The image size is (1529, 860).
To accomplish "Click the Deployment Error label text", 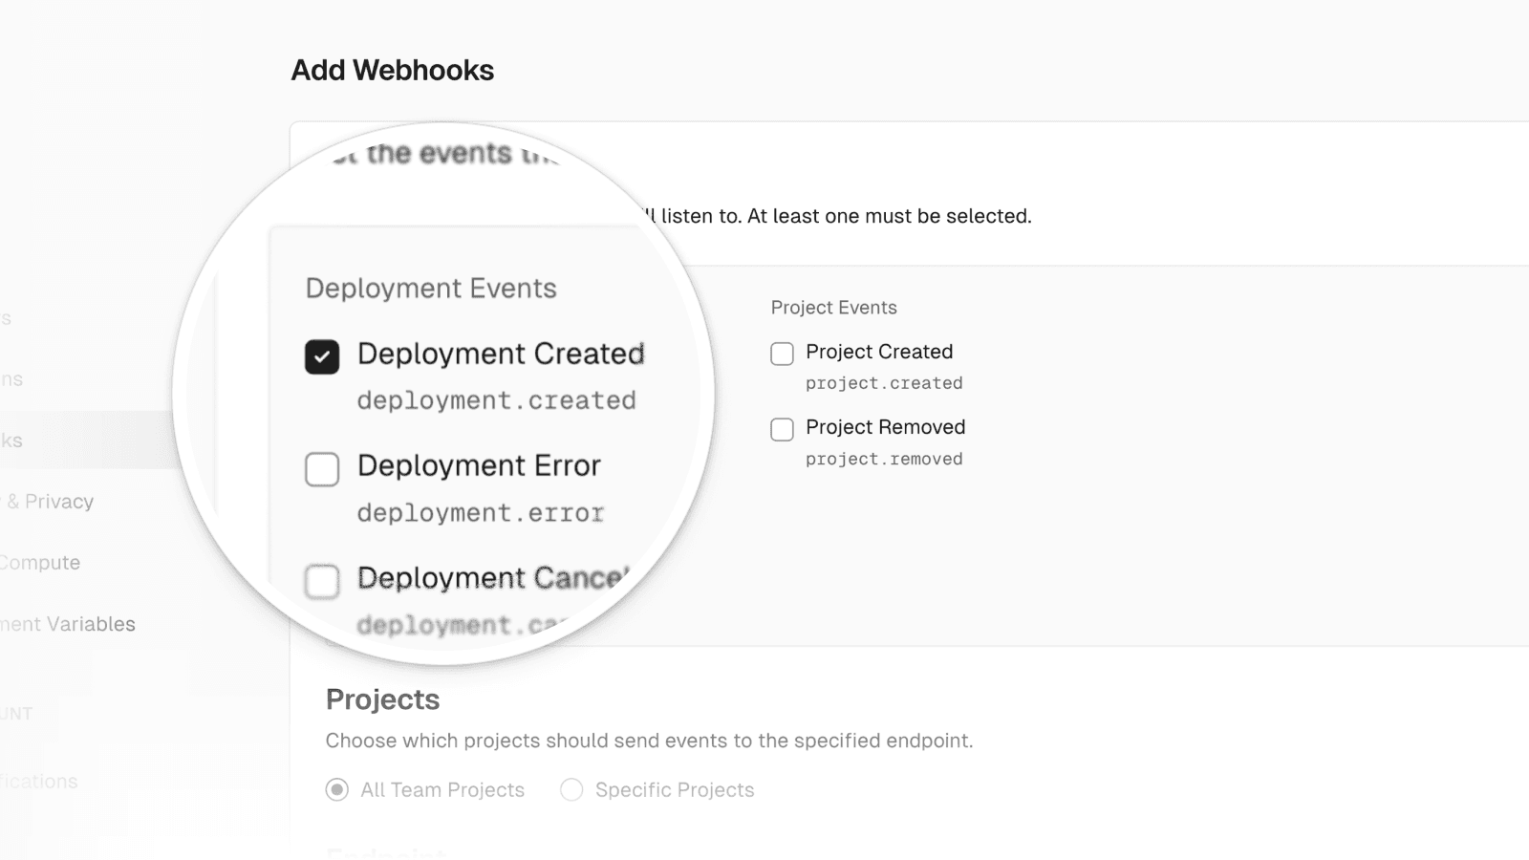I will pyautogui.click(x=479, y=465).
